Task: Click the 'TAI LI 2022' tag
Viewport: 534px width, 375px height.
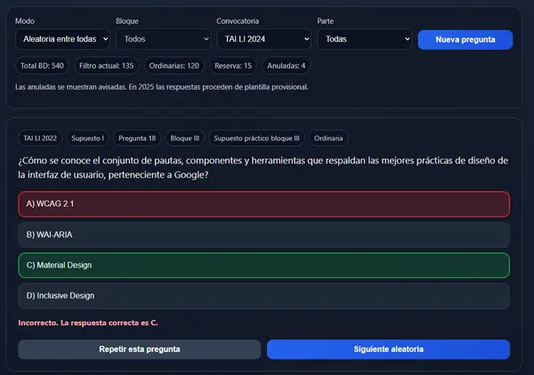Action: pos(40,138)
